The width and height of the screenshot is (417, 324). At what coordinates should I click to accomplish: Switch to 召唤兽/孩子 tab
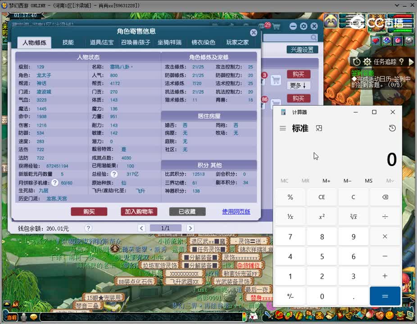click(x=136, y=43)
